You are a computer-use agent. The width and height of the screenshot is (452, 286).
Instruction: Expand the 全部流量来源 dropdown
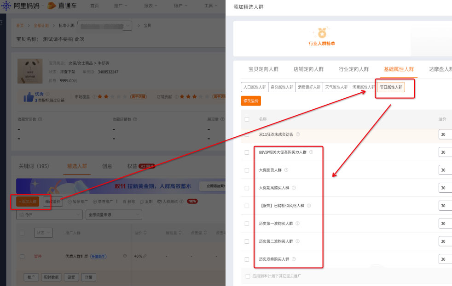[114, 214]
